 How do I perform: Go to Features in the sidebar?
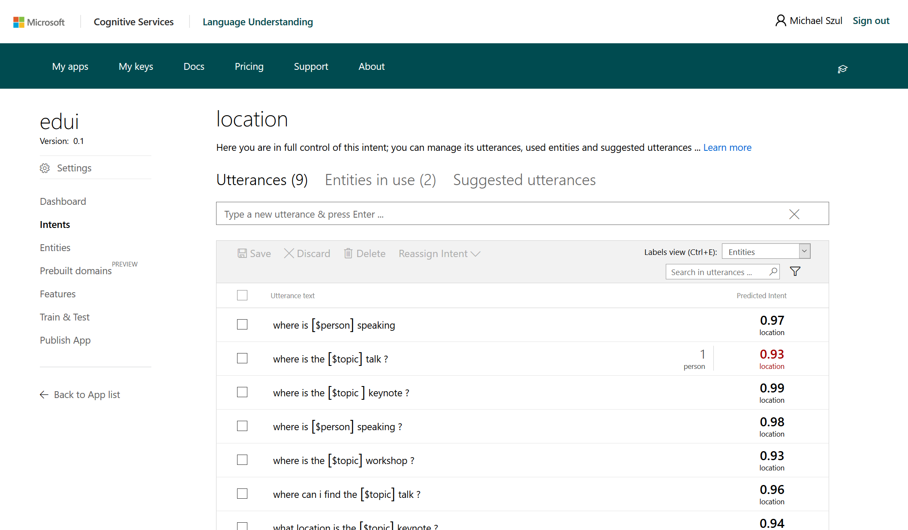[x=57, y=294]
